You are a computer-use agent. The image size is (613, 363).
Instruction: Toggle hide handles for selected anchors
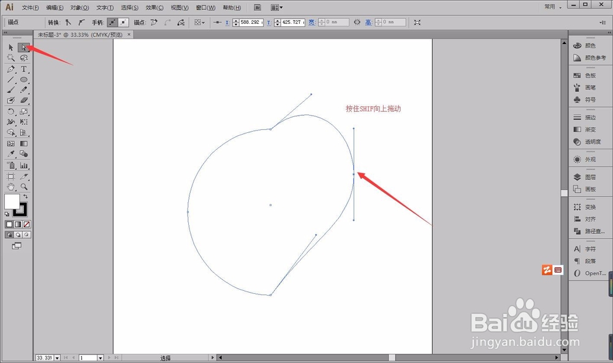pos(123,22)
